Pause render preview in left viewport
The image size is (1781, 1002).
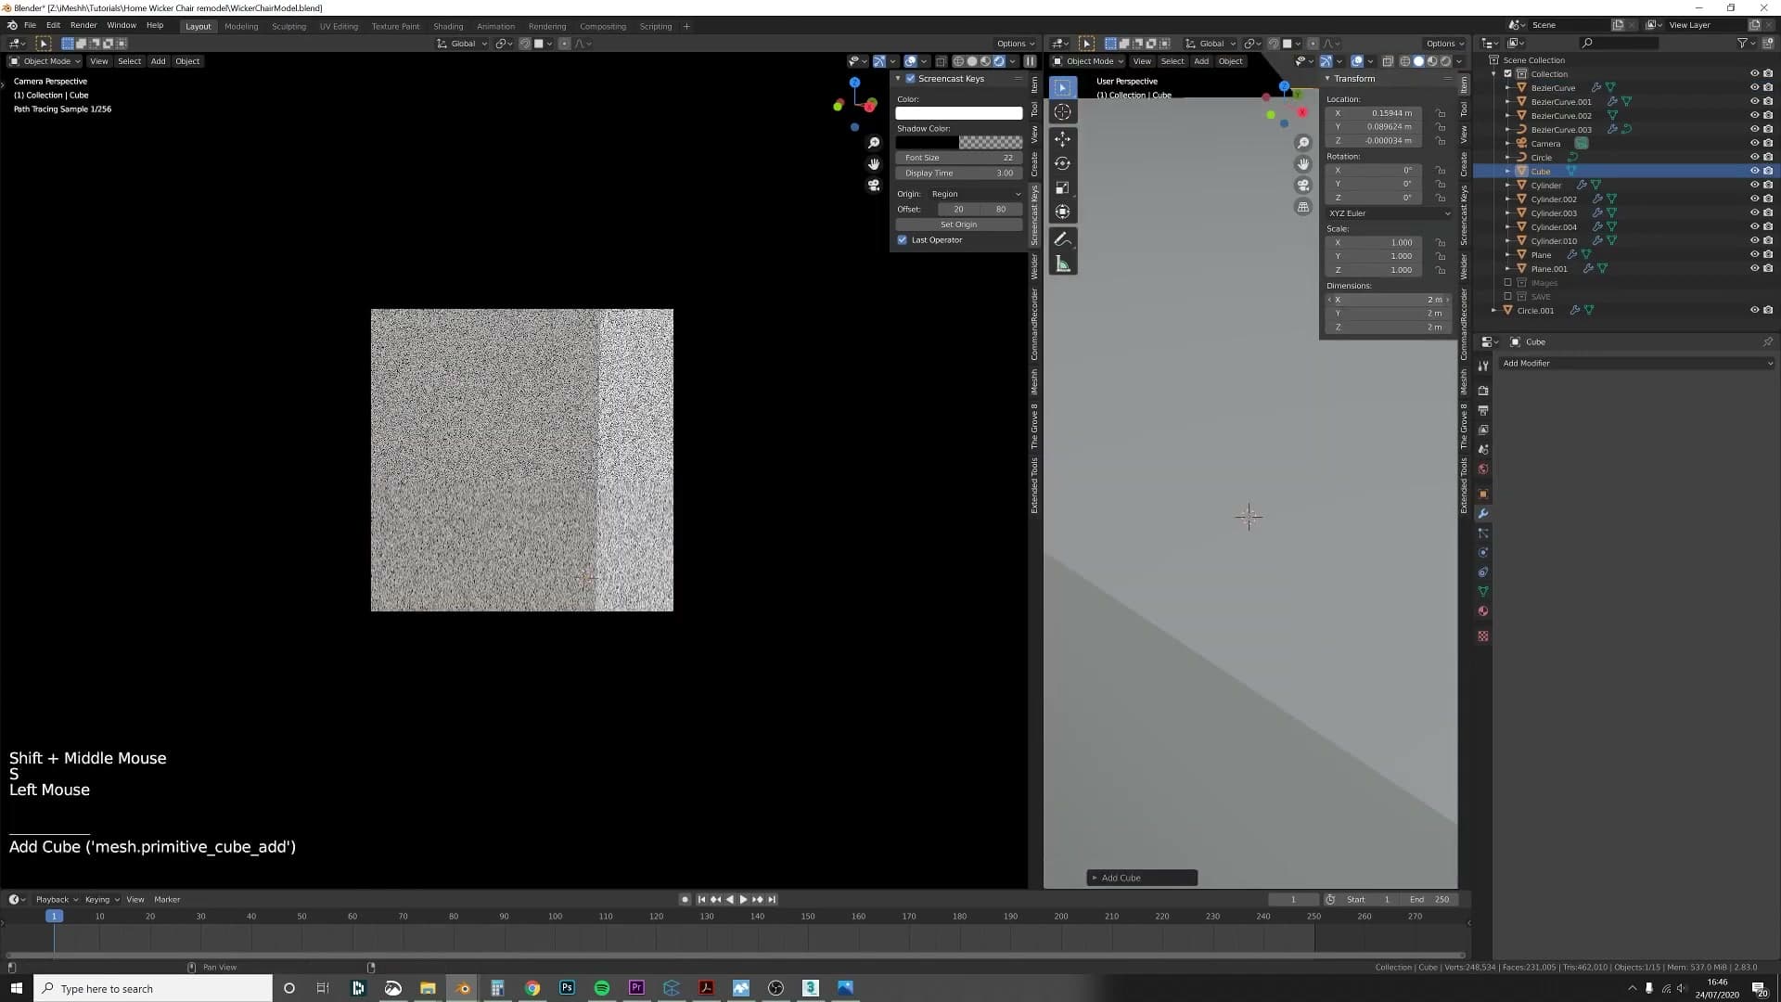point(1030,61)
